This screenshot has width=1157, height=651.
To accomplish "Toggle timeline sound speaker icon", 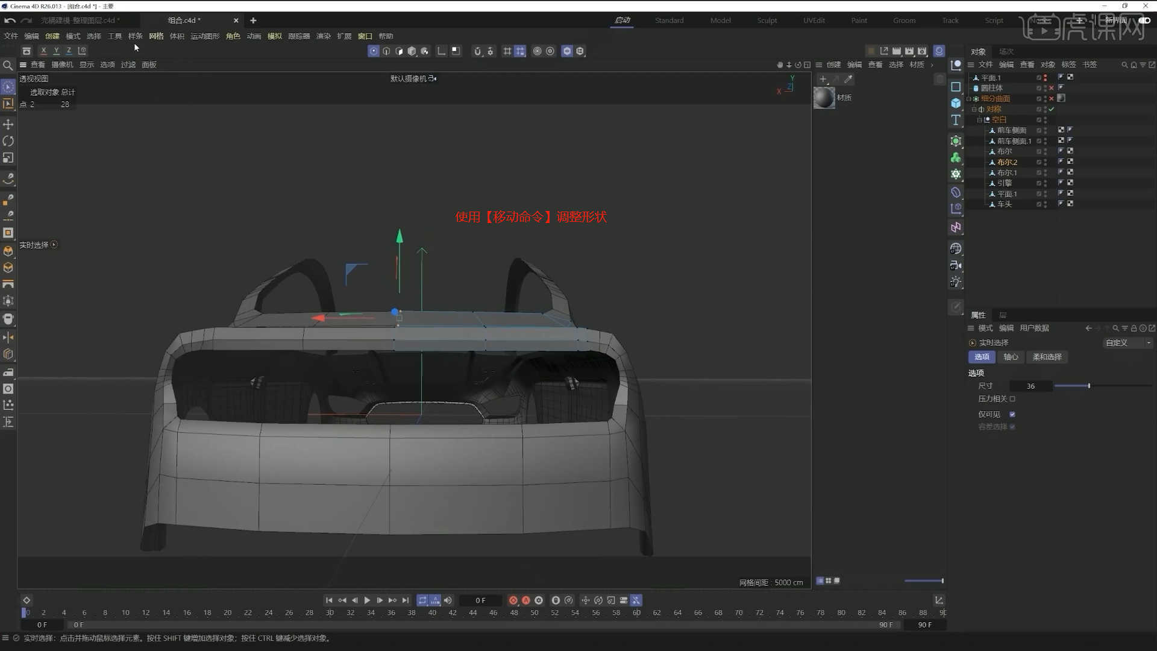I will tap(448, 600).
